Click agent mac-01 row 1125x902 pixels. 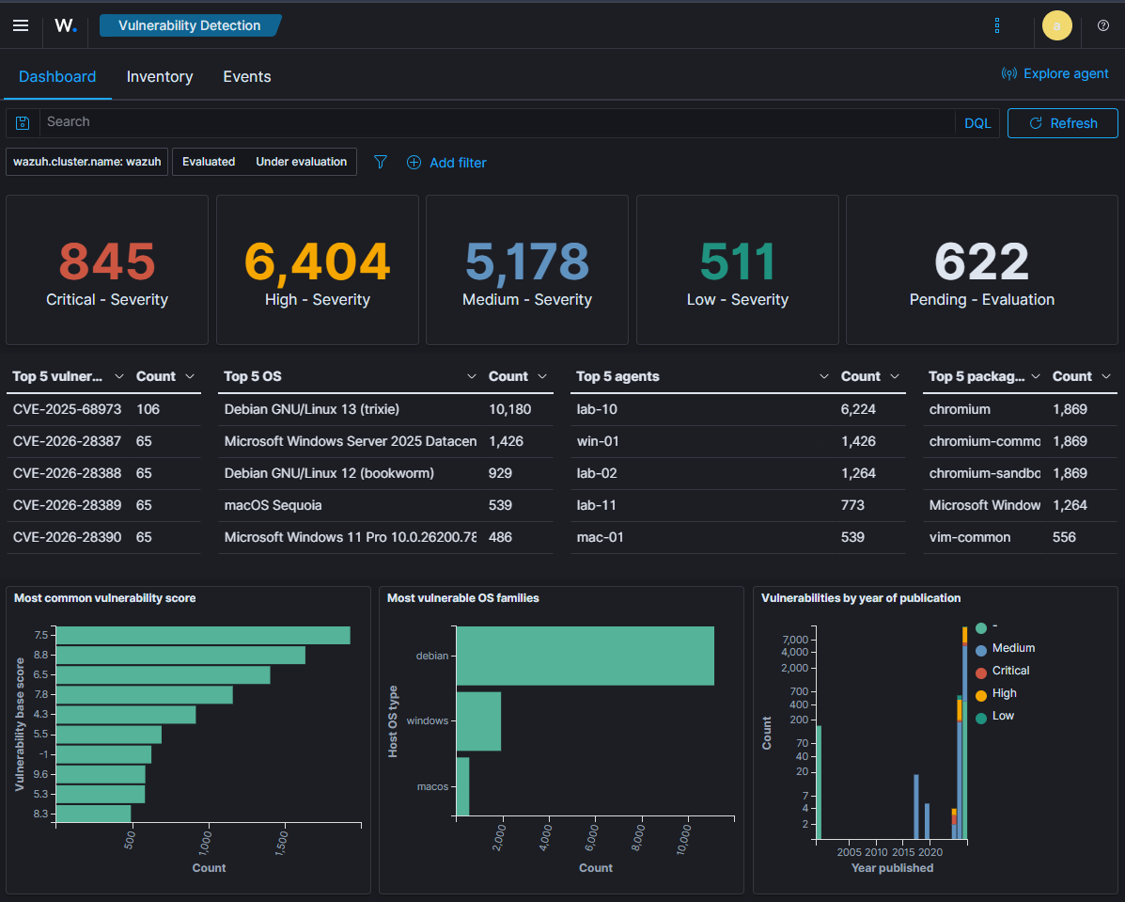[738, 537]
